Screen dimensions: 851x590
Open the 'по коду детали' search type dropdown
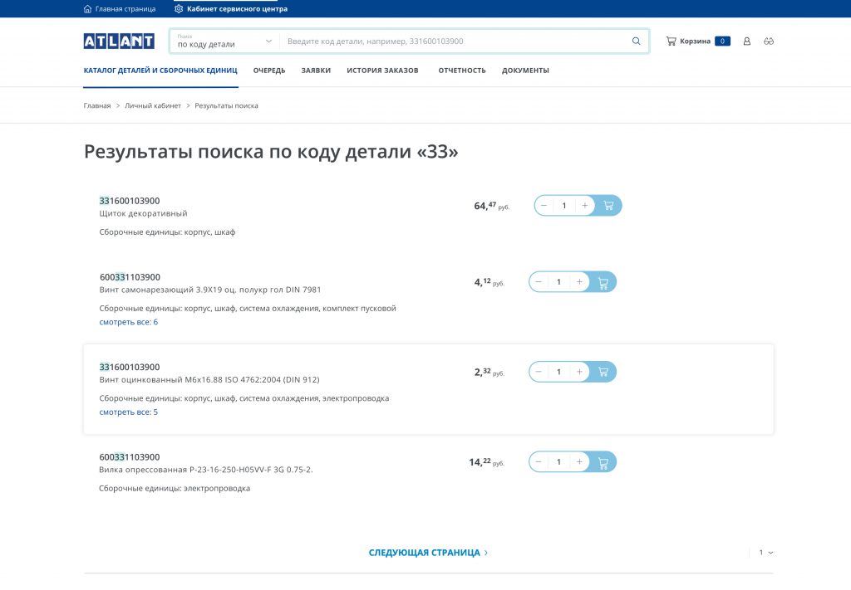click(224, 41)
